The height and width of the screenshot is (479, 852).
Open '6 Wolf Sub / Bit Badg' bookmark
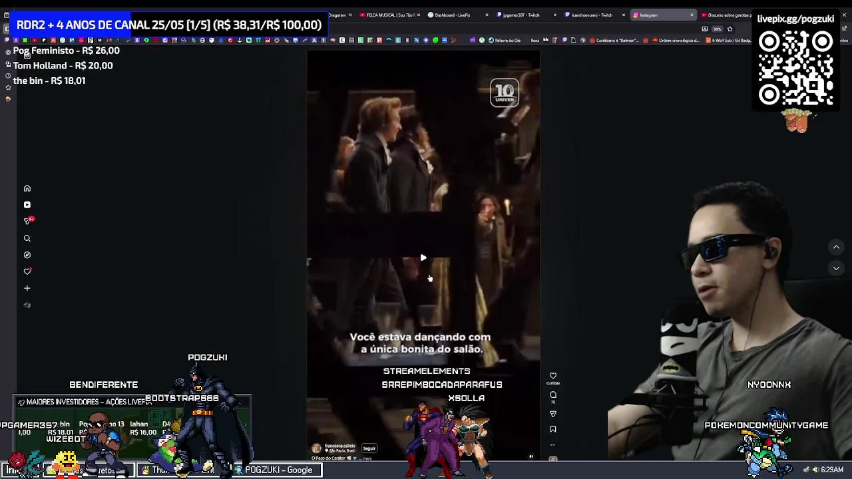[x=728, y=40]
